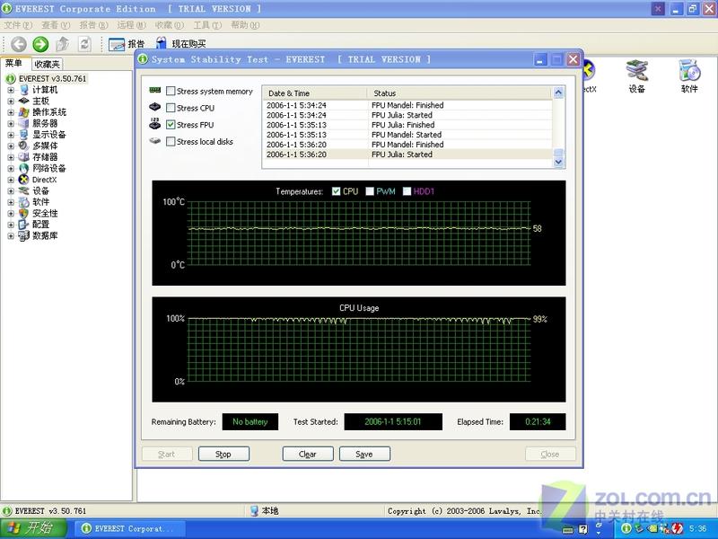Expand the 多媒体 tree node
This screenshot has width=718, height=539.
[x=11, y=146]
